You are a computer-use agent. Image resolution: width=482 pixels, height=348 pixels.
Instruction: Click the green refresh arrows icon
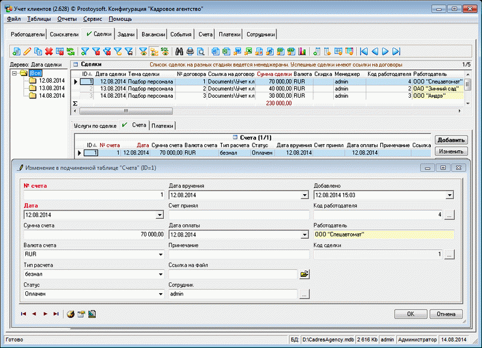tap(70, 51)
